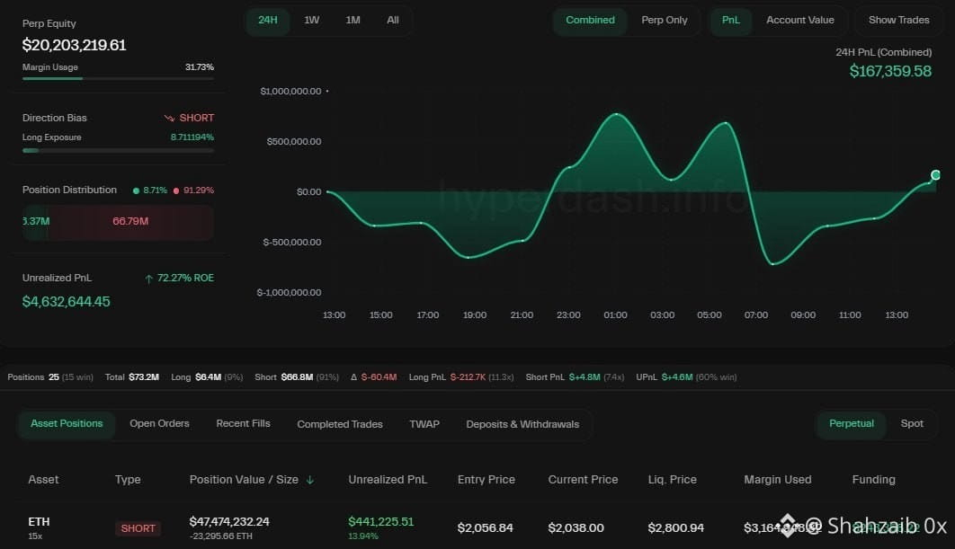Click the sort arrow beside Position Value / Size
The width and height of the screenshot is (955, 549).
click(310, 480)
